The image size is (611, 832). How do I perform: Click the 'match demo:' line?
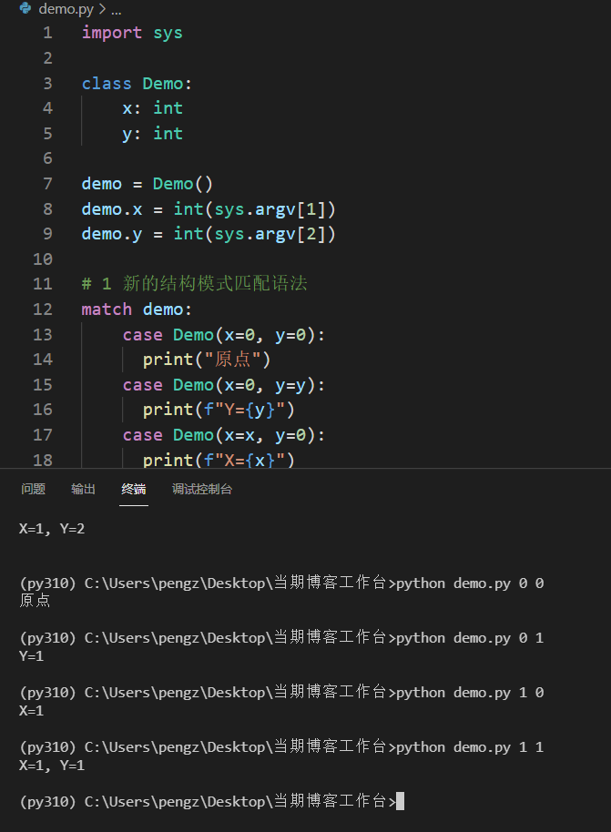click(137, 309)
